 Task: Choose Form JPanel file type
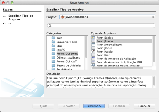(104, 48)
